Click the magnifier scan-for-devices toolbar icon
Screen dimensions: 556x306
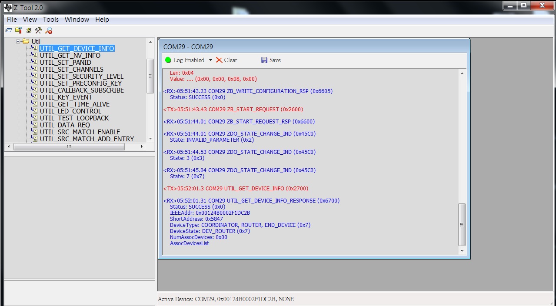pos(49,30)
